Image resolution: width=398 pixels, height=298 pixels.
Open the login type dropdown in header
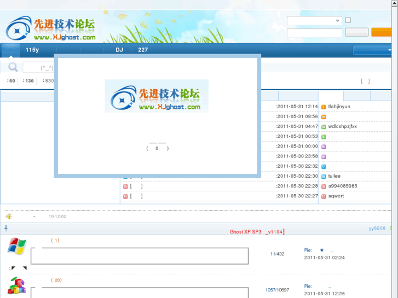point(314,21)
